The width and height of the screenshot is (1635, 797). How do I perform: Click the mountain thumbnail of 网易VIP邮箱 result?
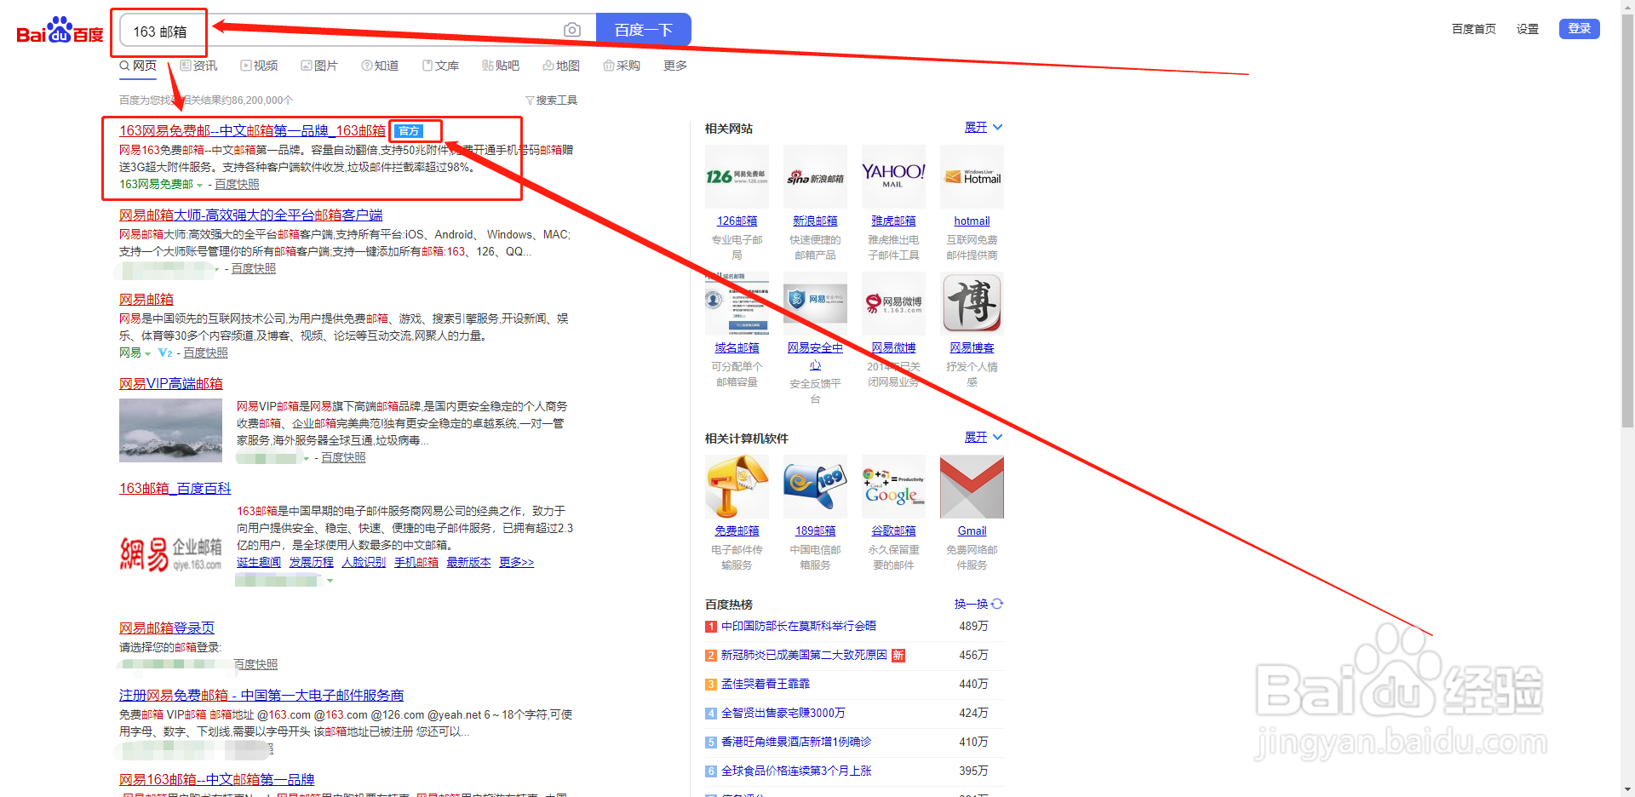pos(170,430)
